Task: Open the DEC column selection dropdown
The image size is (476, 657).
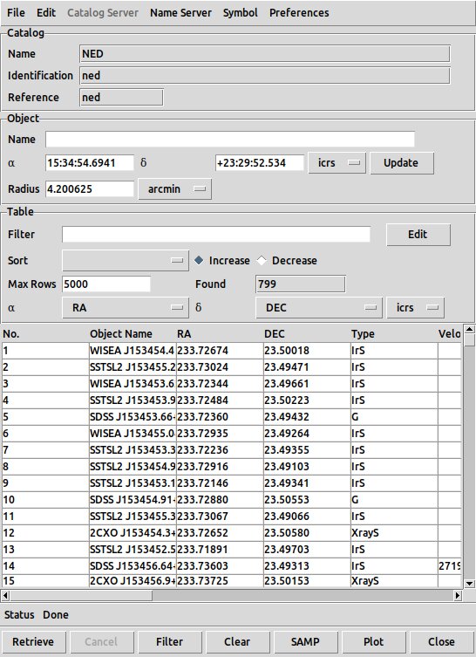Action: coord(318,307)
